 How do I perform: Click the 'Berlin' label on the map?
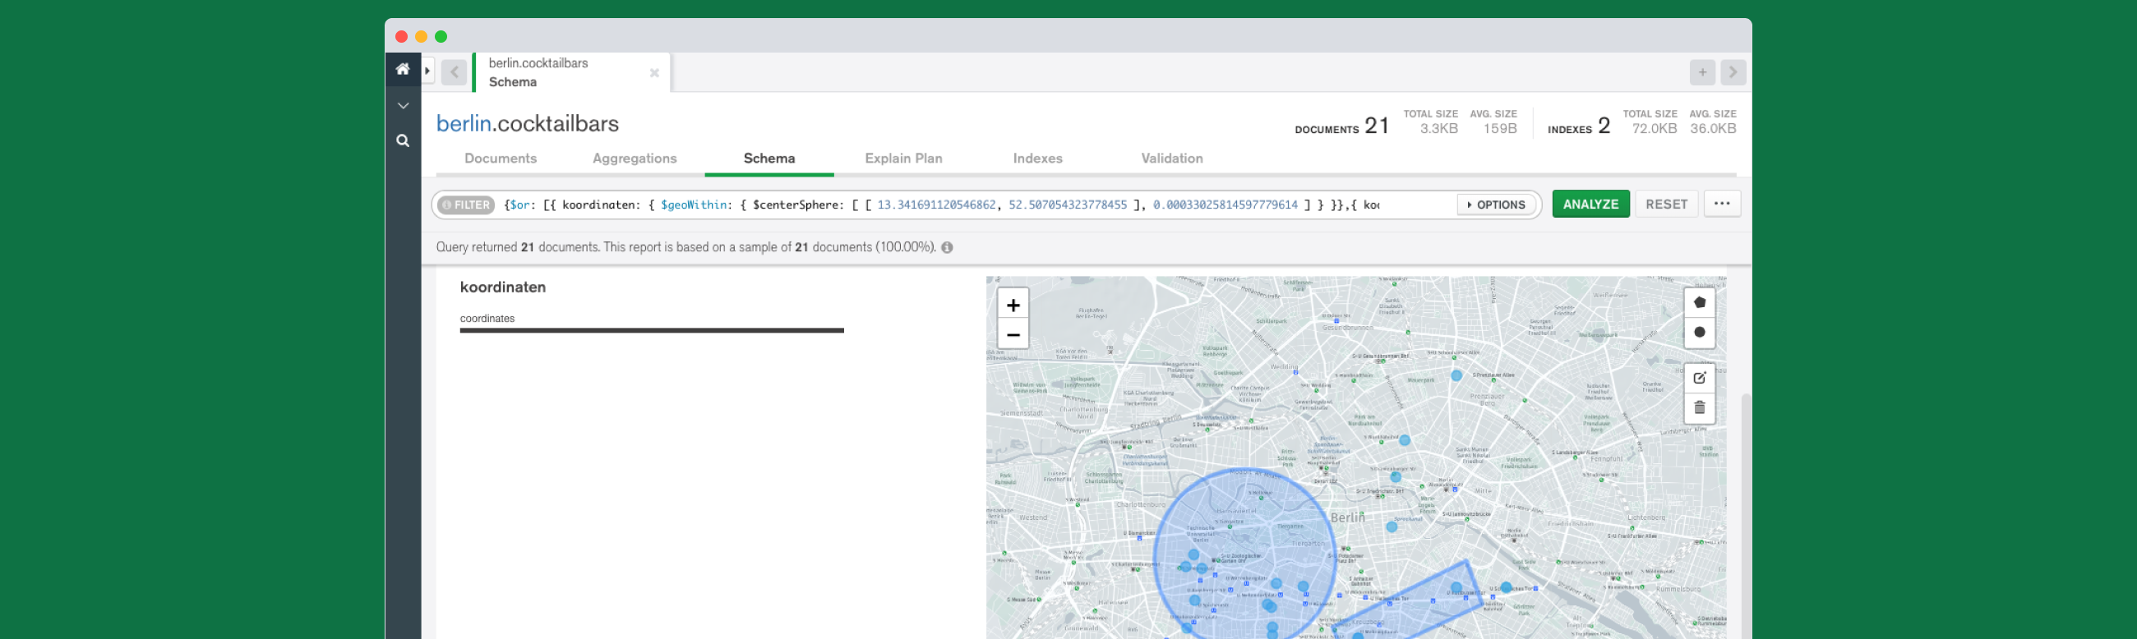(x=1347, y=517)
